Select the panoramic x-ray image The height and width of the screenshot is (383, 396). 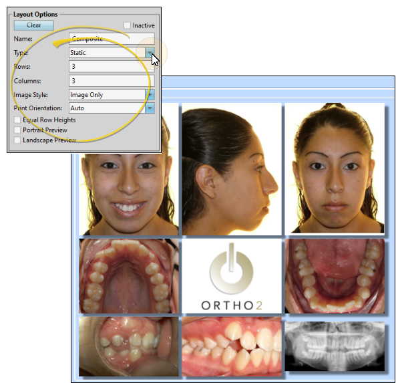pyautogui.click(x=335, y=346)
